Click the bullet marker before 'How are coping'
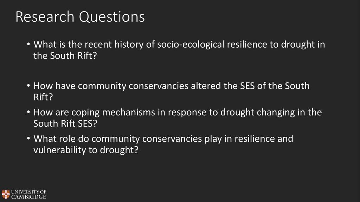The image size is (360, 202). [28, 112]
